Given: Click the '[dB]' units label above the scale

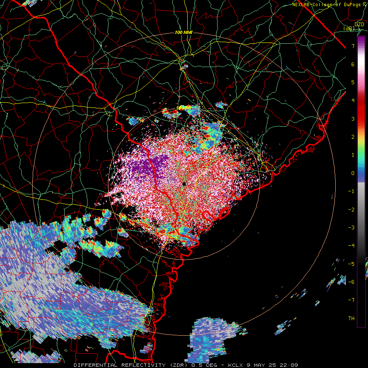Looking at the screenshot, I should 349,28.
